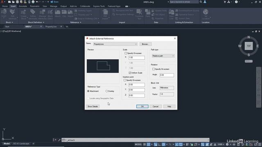The image size is (262, 147).
Task: Open the Name dropdown showing PropertyLine
Action: 115,44
